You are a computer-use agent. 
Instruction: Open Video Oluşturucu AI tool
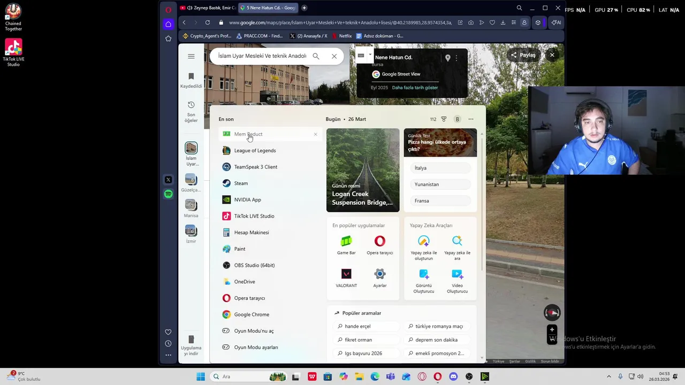pos(457,281)
